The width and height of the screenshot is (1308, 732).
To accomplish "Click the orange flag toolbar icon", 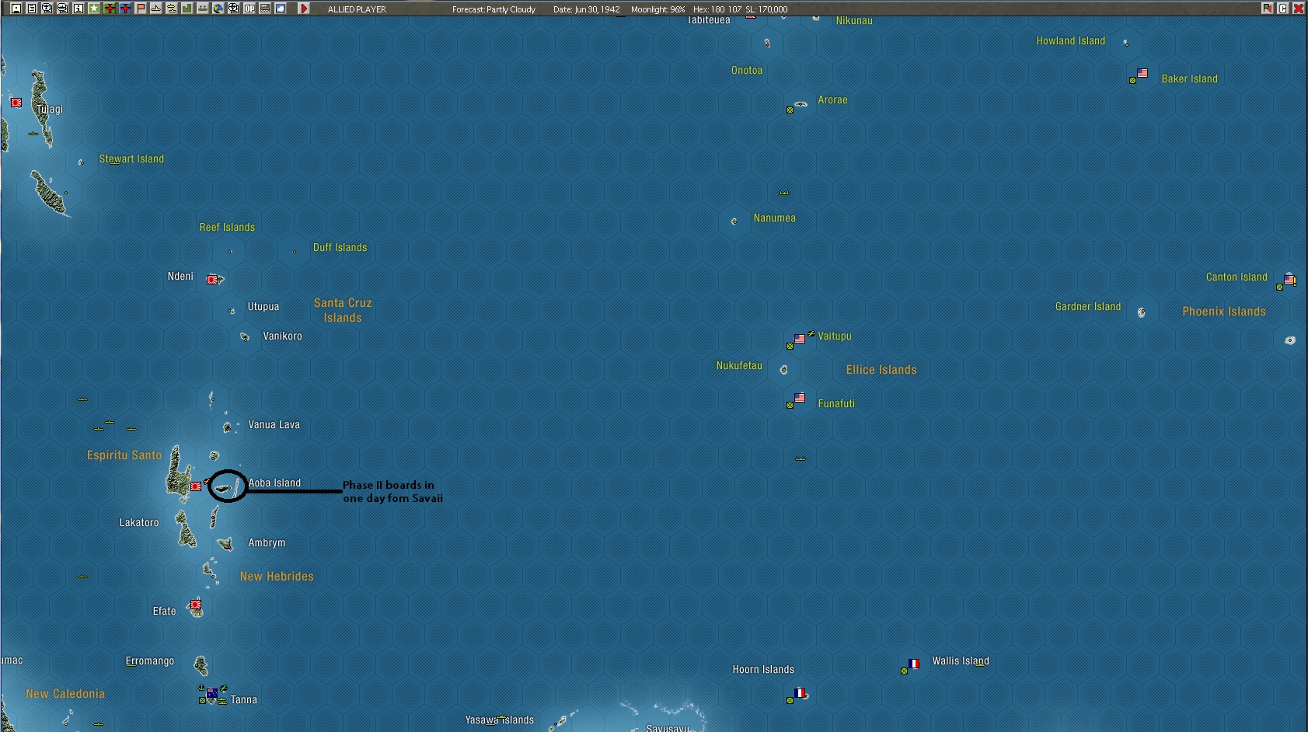I will (141, 9).
